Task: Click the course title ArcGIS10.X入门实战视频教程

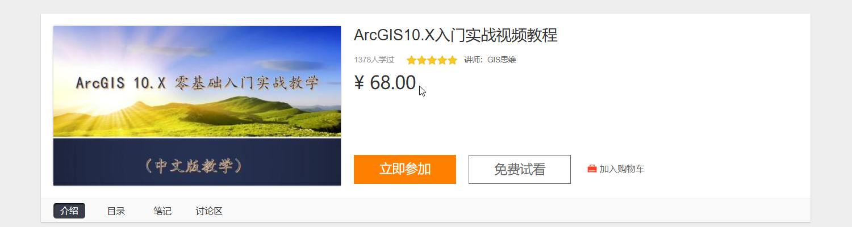Action: 456,35
